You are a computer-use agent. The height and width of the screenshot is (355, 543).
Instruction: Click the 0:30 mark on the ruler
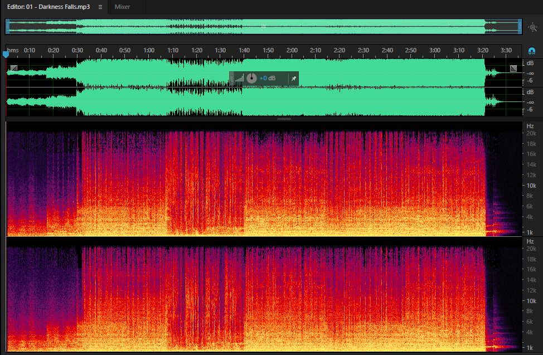(77, 51)
